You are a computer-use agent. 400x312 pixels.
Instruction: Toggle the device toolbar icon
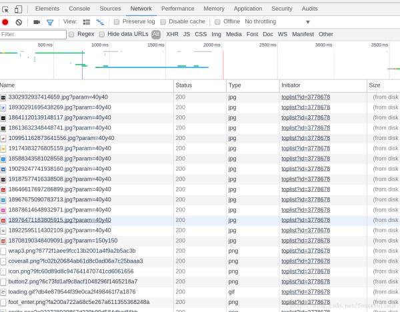18,9
